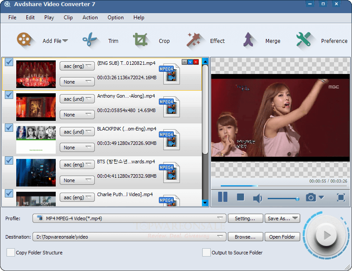Click MPEG4 format icon for BTS file
This screenshot has width=352, height=271.
170,172
